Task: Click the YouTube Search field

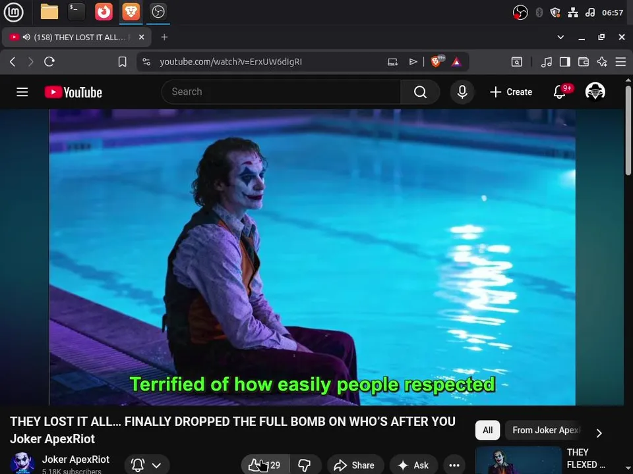Action: [282, 92]
